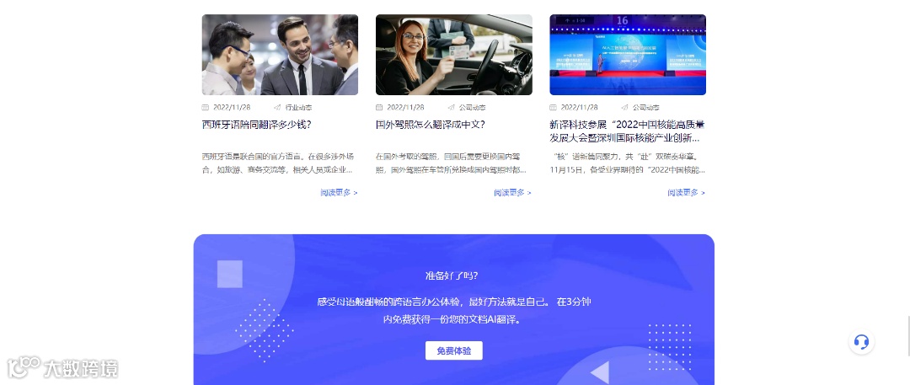Screen dimensions: 910x385
Task: Select the 行业动态 category tag
Action: [298, 108]
